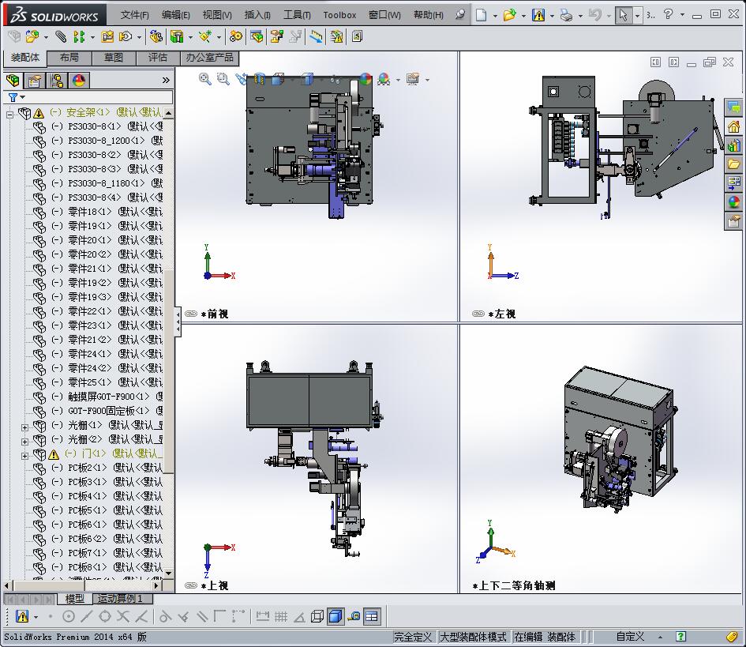Collapse the 安全架<1> tree node

click(x=9, y=115)
